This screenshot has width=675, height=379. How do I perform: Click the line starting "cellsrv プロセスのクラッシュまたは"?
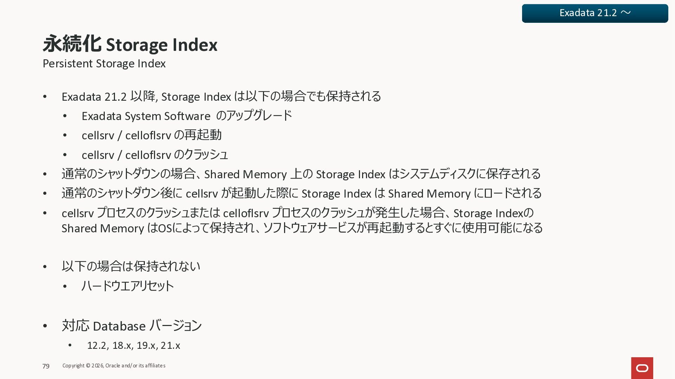[x=297, y=213]
